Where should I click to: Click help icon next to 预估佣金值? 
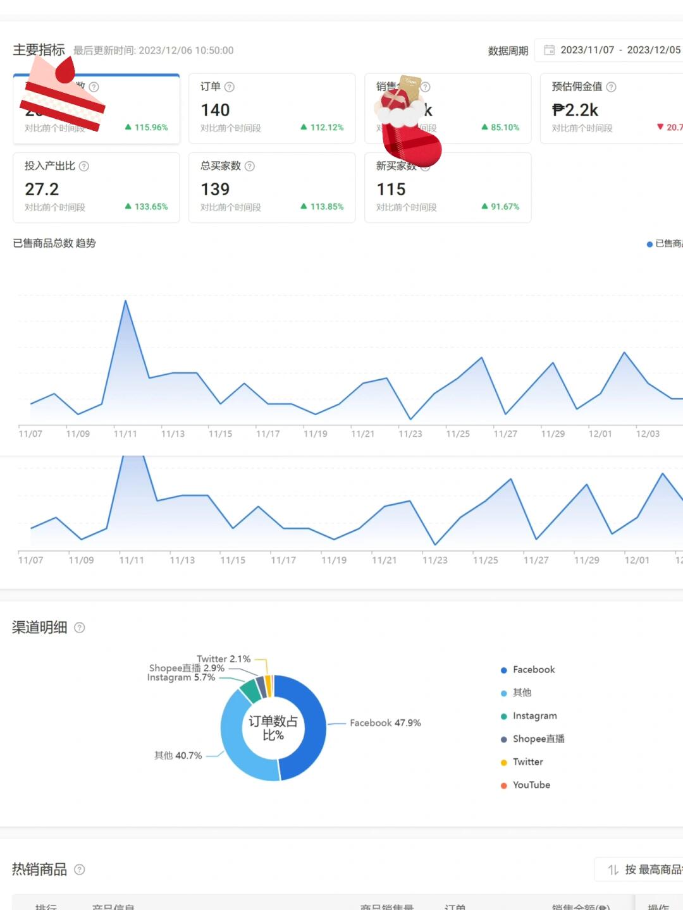[611, 87]
